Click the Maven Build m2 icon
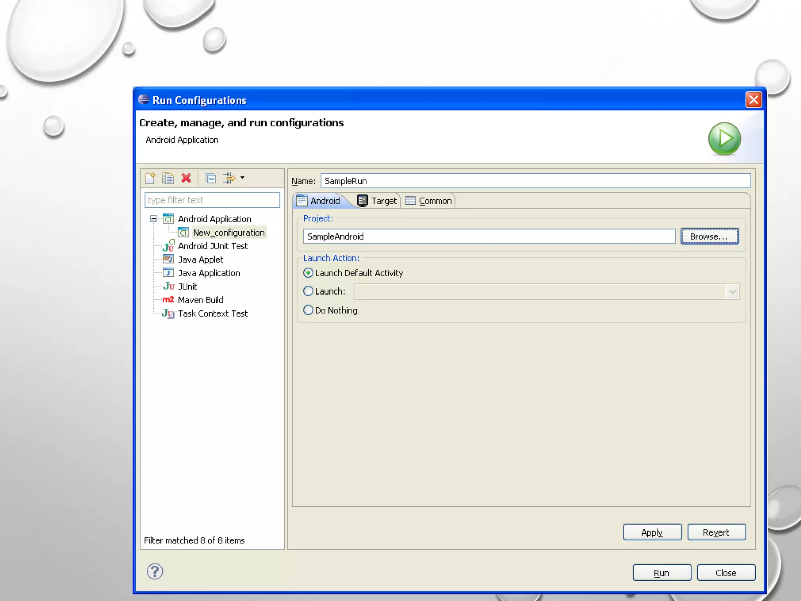This screenshot has width=801, height=601. pos(168,300)
